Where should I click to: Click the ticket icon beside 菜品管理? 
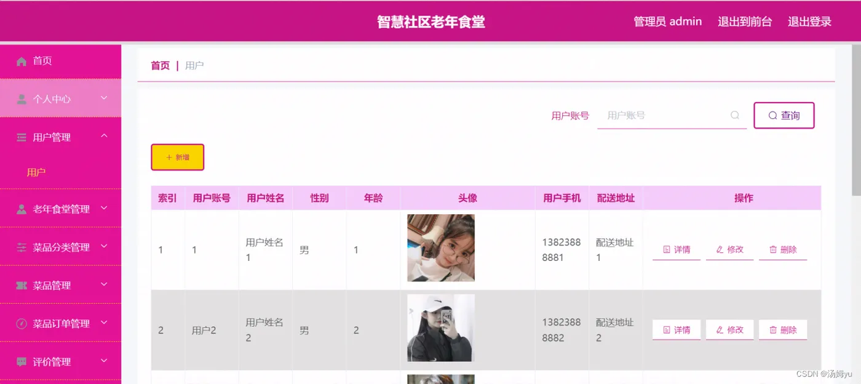[x=22, y=286]
